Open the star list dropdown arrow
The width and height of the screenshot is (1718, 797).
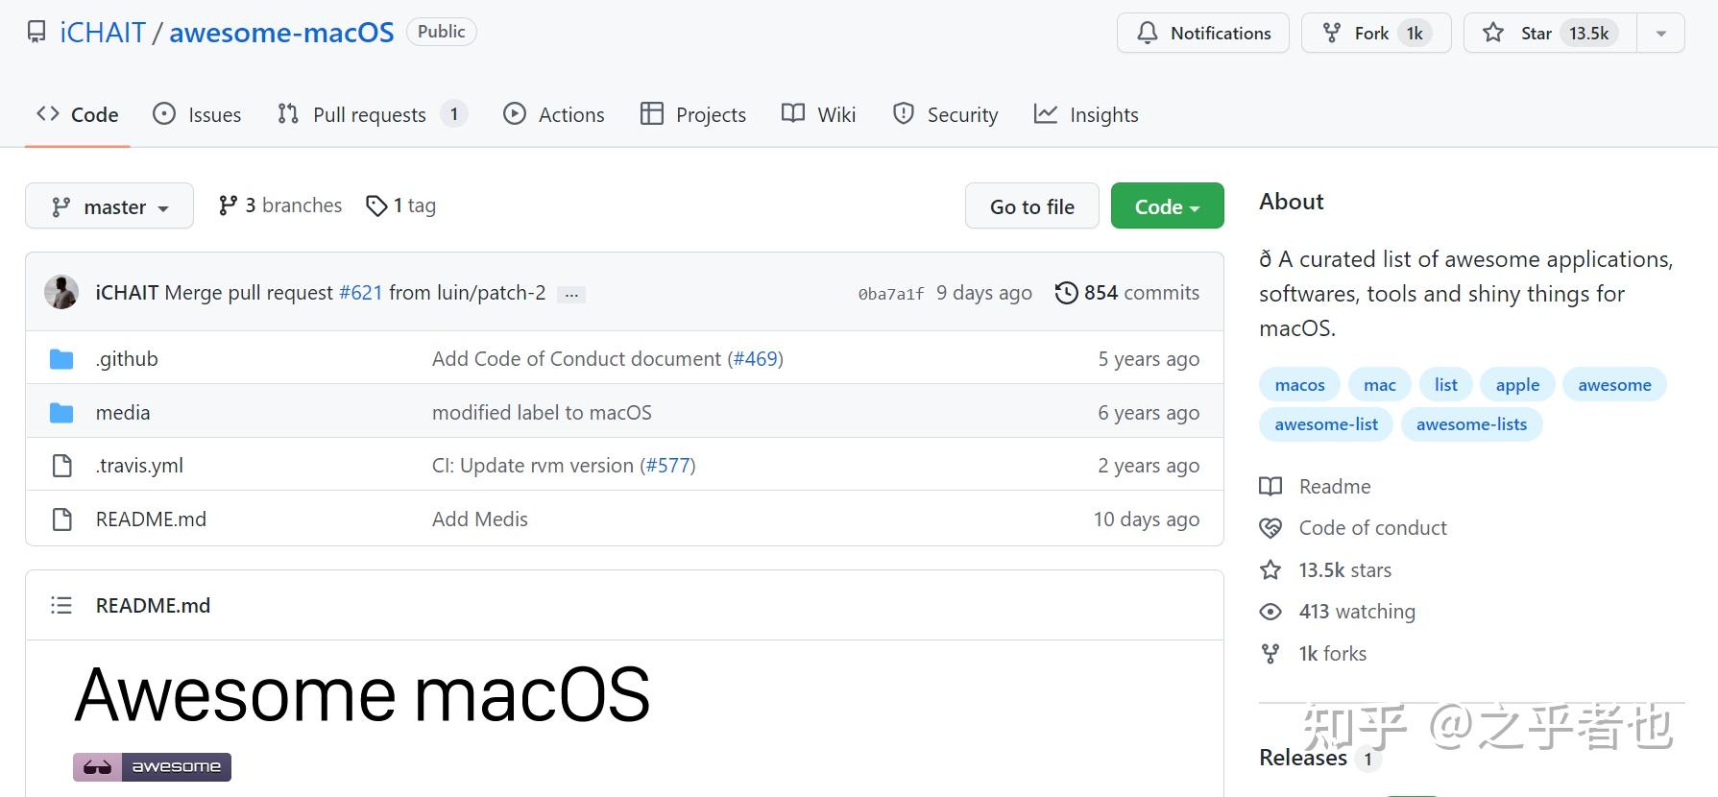click(1661, 34)
